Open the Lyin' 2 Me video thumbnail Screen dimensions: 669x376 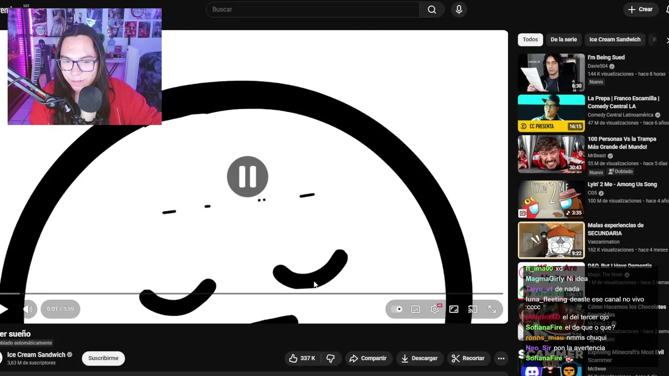coord(551,199)
